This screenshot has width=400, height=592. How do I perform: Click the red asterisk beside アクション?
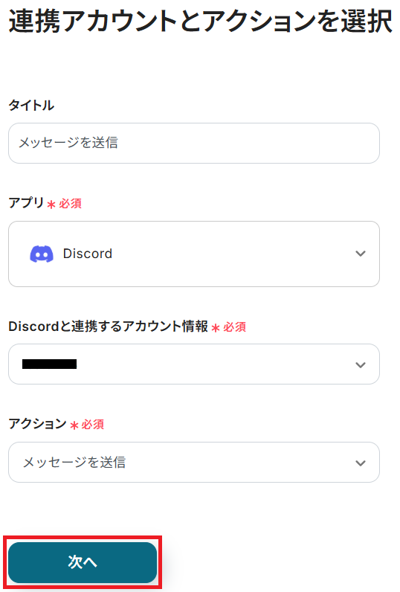(x=74, y=425)
